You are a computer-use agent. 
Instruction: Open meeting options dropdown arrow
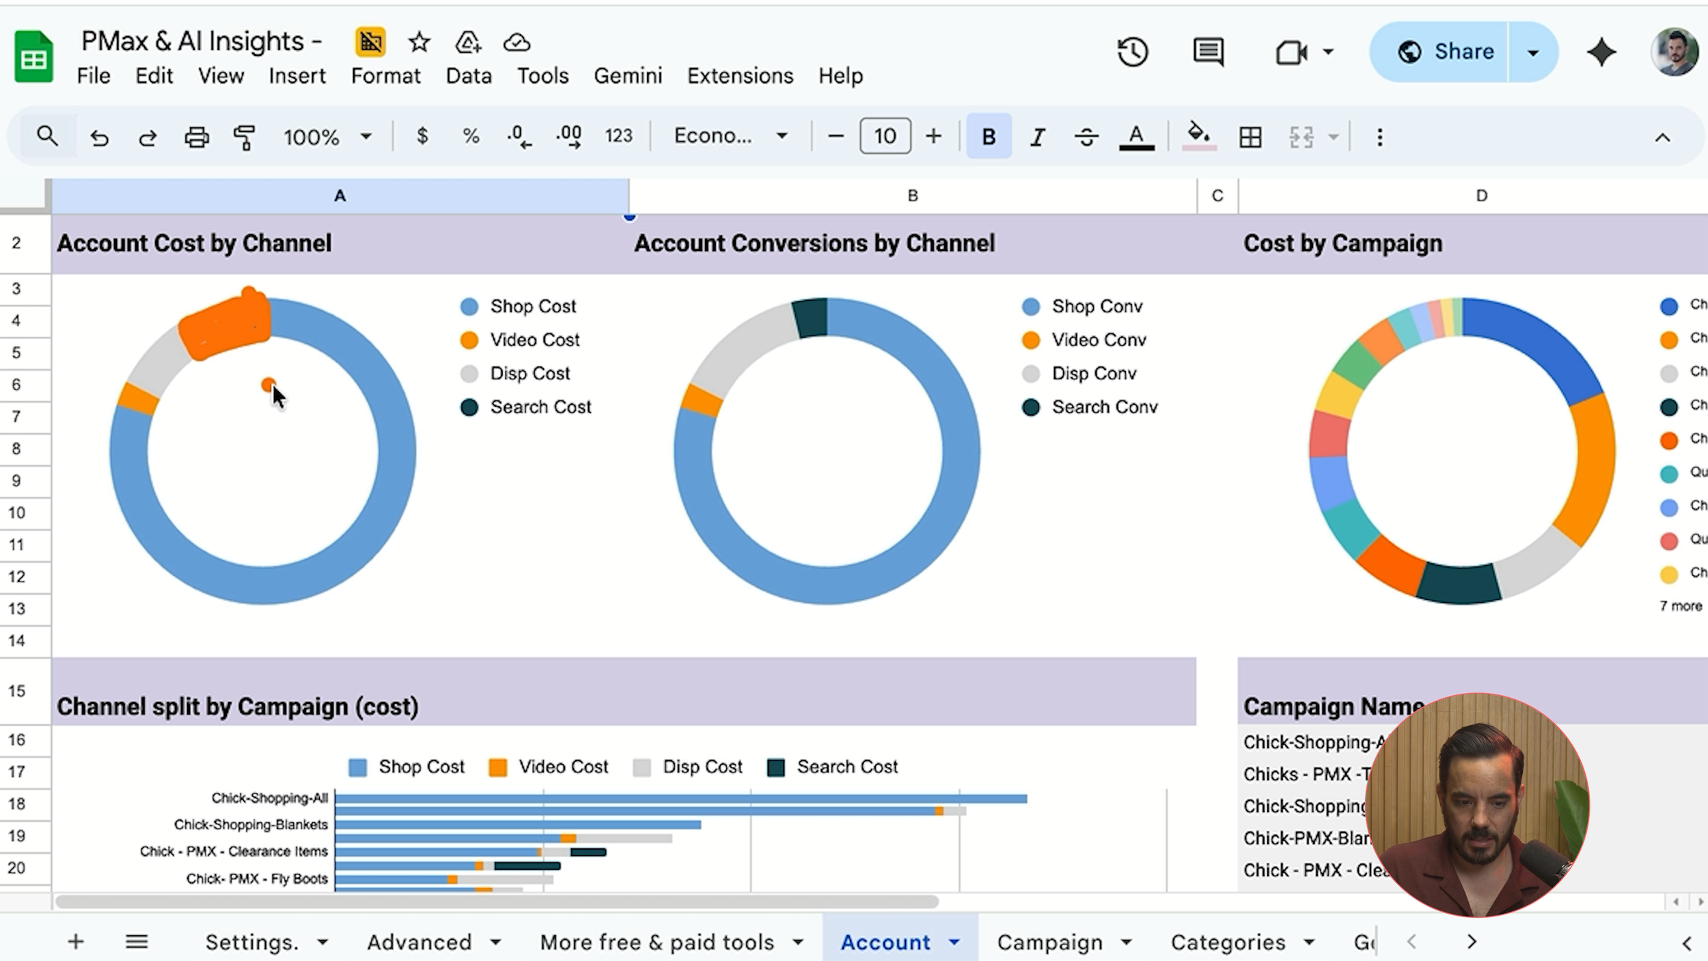[1328, 52]
